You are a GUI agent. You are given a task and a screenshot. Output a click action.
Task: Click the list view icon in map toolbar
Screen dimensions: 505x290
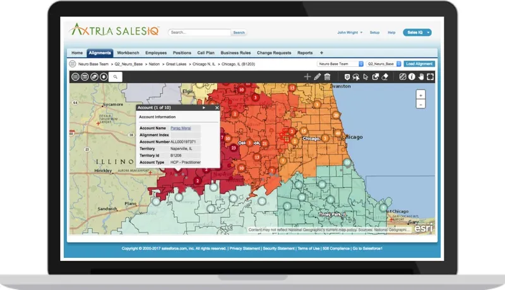point(75,77)
